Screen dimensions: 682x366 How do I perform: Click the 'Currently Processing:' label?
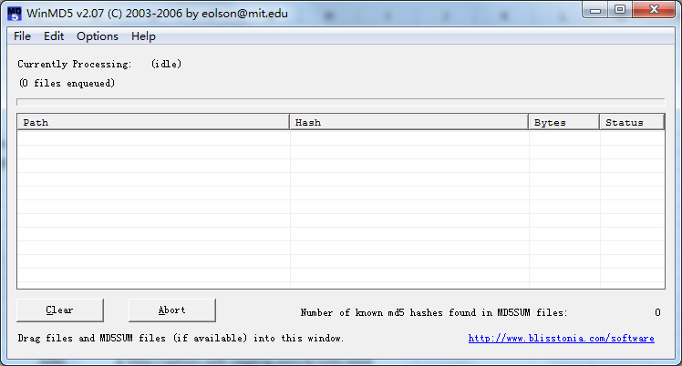point(75,65)
